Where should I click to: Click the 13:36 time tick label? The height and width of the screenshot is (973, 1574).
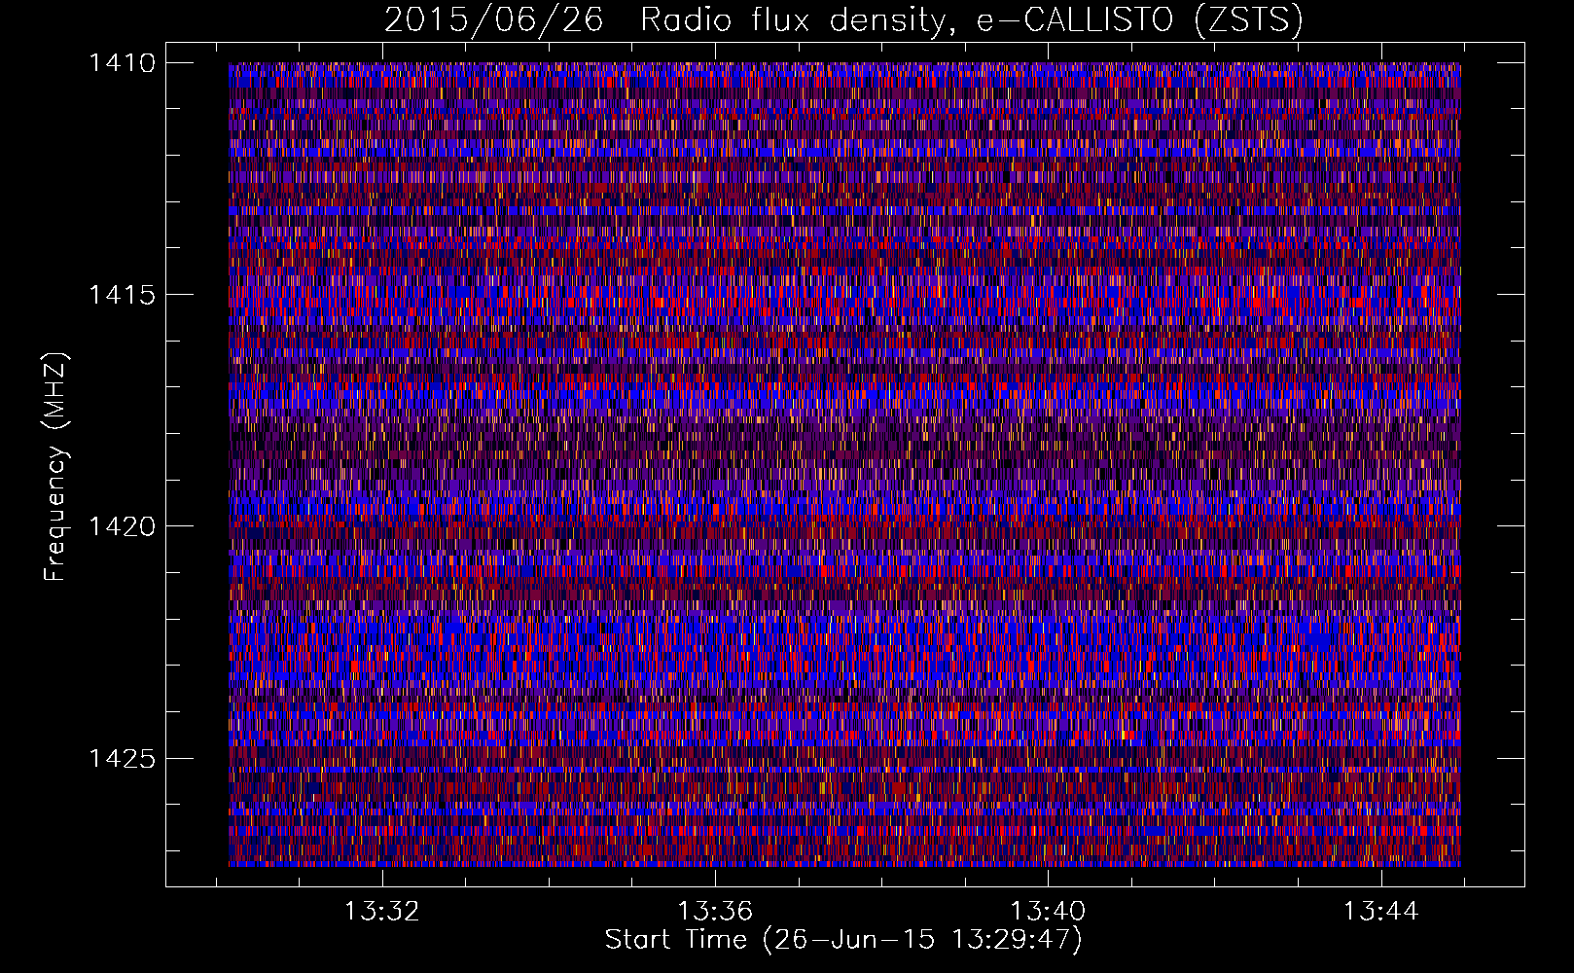tap(715, 912)
